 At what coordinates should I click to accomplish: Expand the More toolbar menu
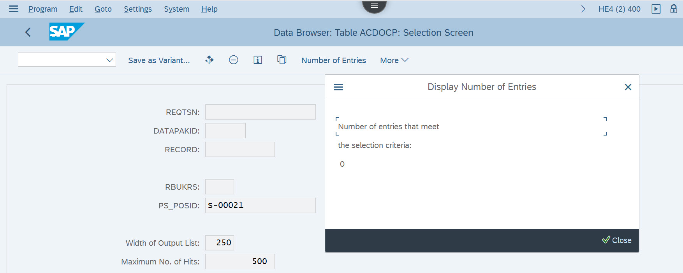click(x=394, y=60)
